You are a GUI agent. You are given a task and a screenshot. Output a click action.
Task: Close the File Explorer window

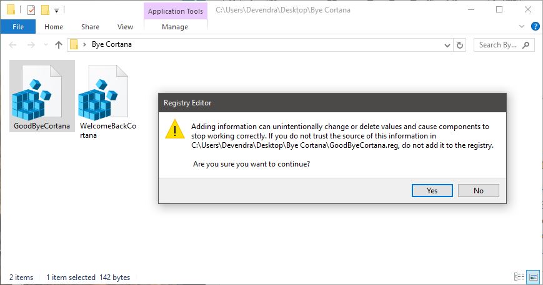[x=528, y=10]
